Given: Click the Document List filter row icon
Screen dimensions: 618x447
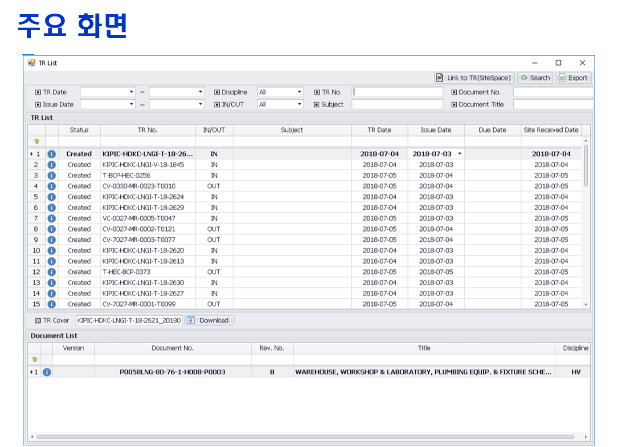Looking at the screenshot, I should pyautogui.click(x=34, y=359).
